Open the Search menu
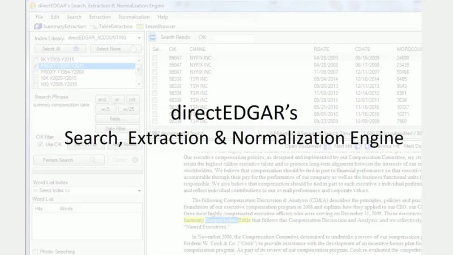 tap(74, 17)
